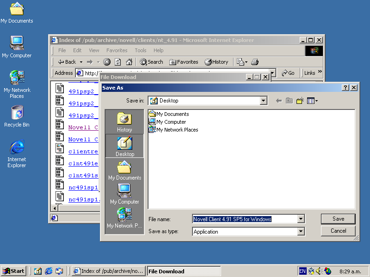Print the page using the printer icon
Viewport: 370px width, 277px height.
pyautogui.click(x=255, y=62)
